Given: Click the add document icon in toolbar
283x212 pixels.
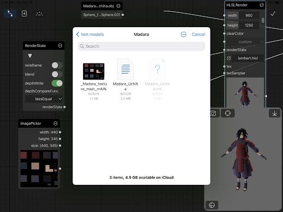Looking at the screenshot, I should click(24, 14).
